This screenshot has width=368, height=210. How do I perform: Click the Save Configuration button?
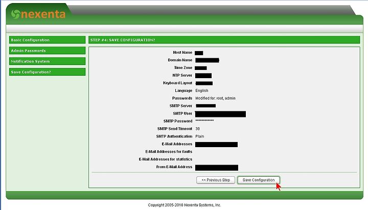[259, 180]
